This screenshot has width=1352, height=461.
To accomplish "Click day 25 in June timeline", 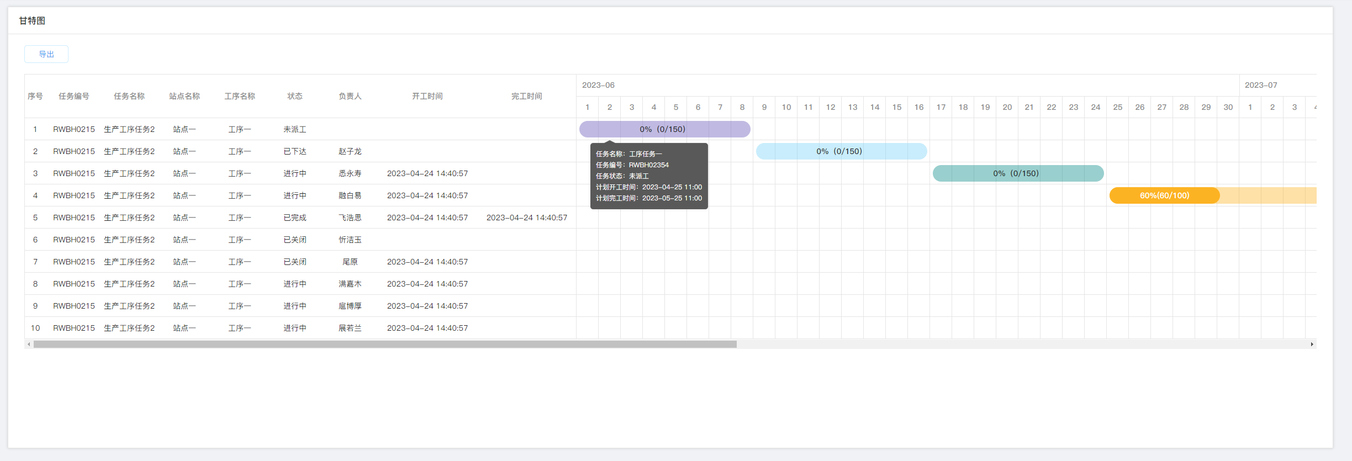I will 1118,107.
